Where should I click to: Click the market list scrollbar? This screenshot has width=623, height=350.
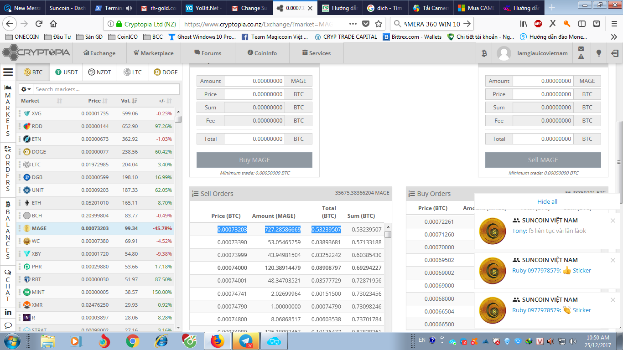tap(178, 119)
